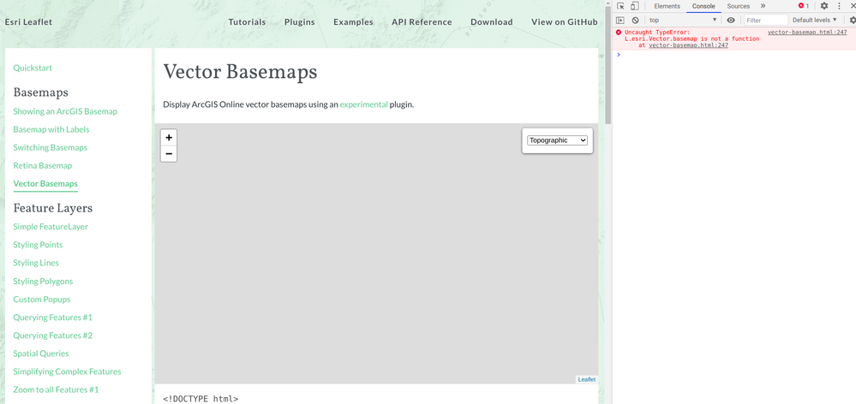Open Switching Basemaps example
This screenshot has height=404, width=856.
51,148
